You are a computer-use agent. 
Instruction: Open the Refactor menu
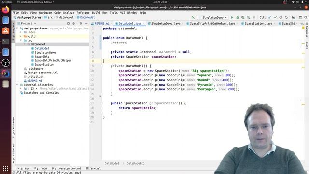coord(83,13)
